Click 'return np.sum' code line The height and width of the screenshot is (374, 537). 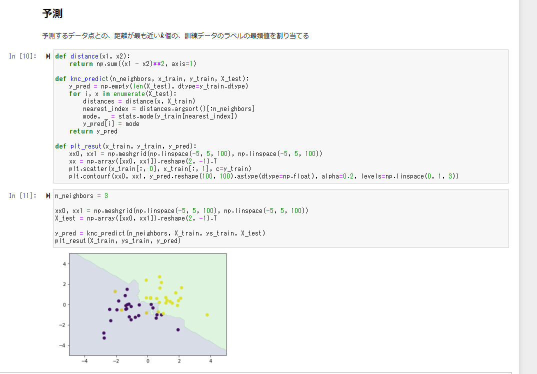pyautogui.click(x=132, y=63)
